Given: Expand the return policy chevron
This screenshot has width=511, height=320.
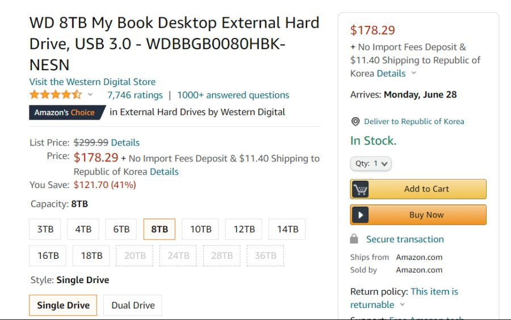Looking at the screenshot, I should pos(402,305).
